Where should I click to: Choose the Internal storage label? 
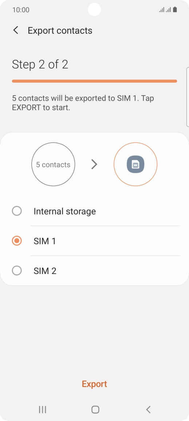click(64, 211)
